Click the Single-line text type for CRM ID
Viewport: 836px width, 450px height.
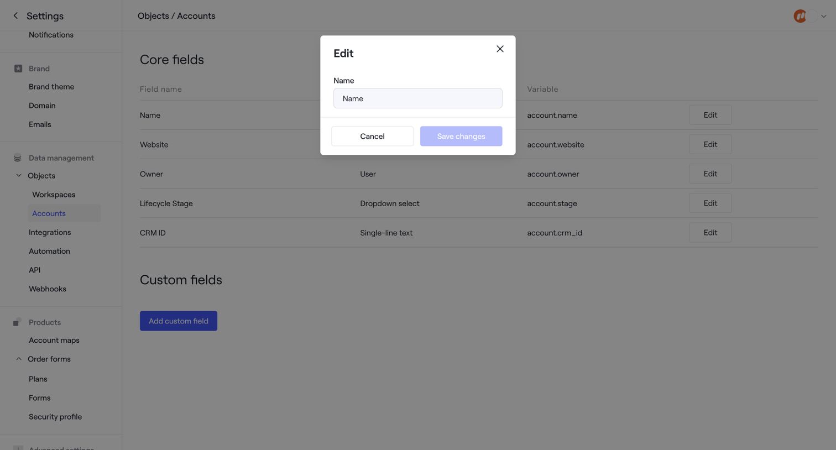pos(386,233)
